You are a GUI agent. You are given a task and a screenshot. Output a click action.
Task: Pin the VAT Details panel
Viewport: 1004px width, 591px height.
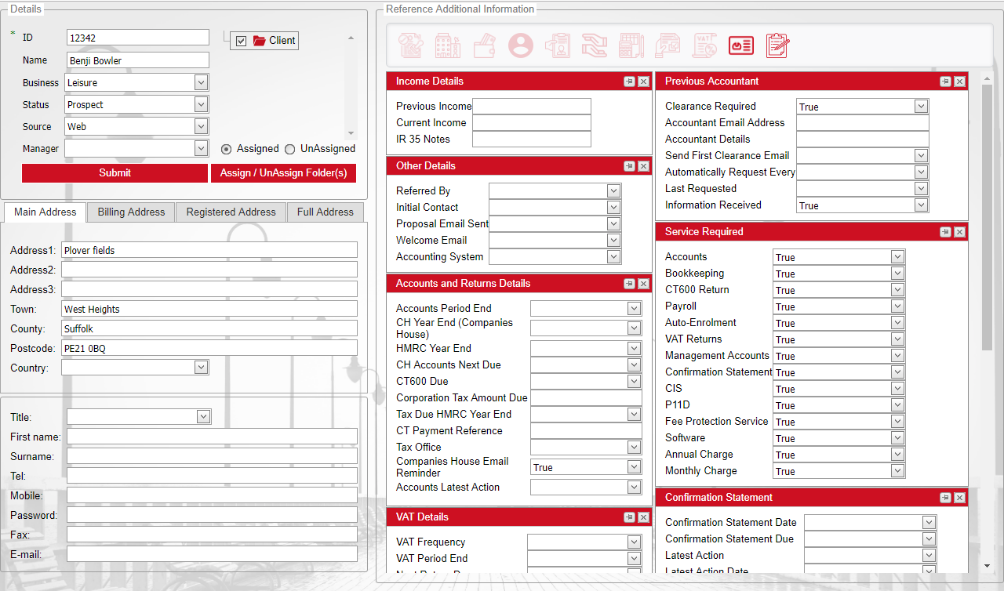[x=629, y=517]
